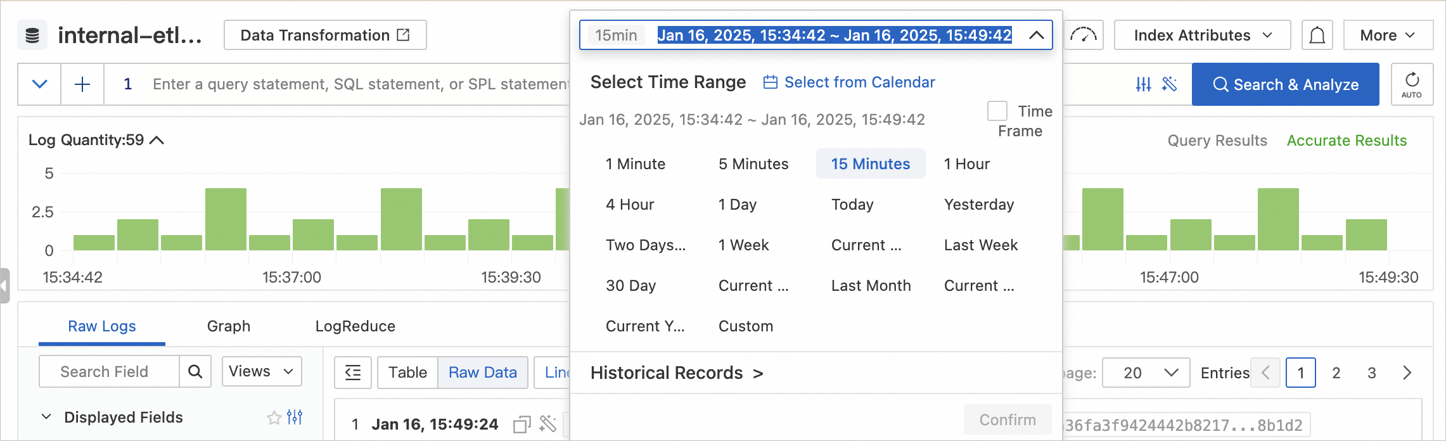Enable the Time Frame checkbox
This screenshot has width=1446, height=441.
pyautogui.click(x=997, y=111)
